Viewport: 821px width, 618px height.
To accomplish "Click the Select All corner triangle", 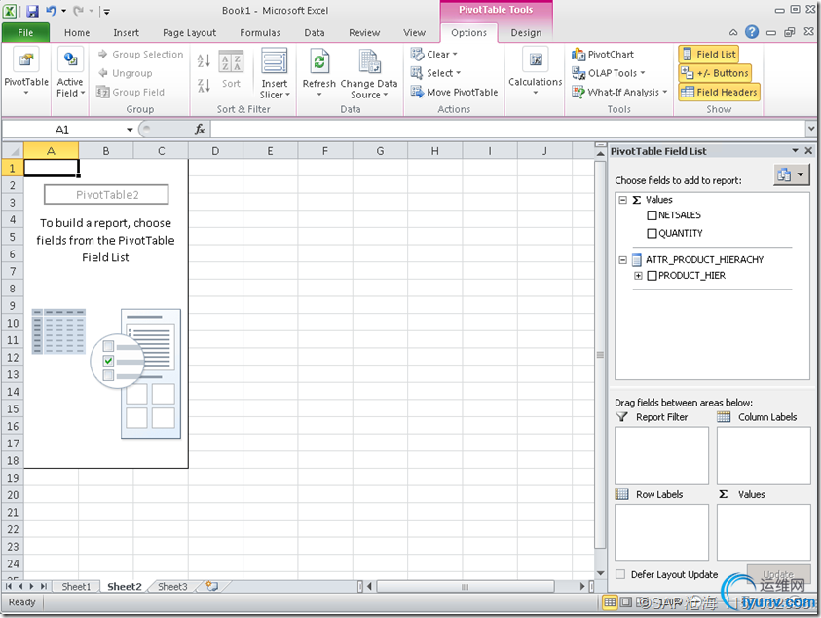I will (13, 151).
